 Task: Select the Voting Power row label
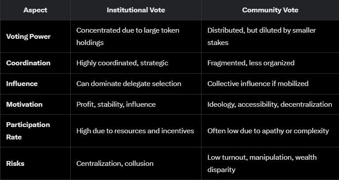click(x=28, y=37)
